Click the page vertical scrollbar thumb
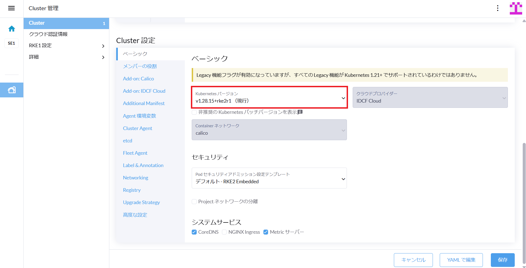The height and width of the screenshot is (268, 526). pos(524,204)
